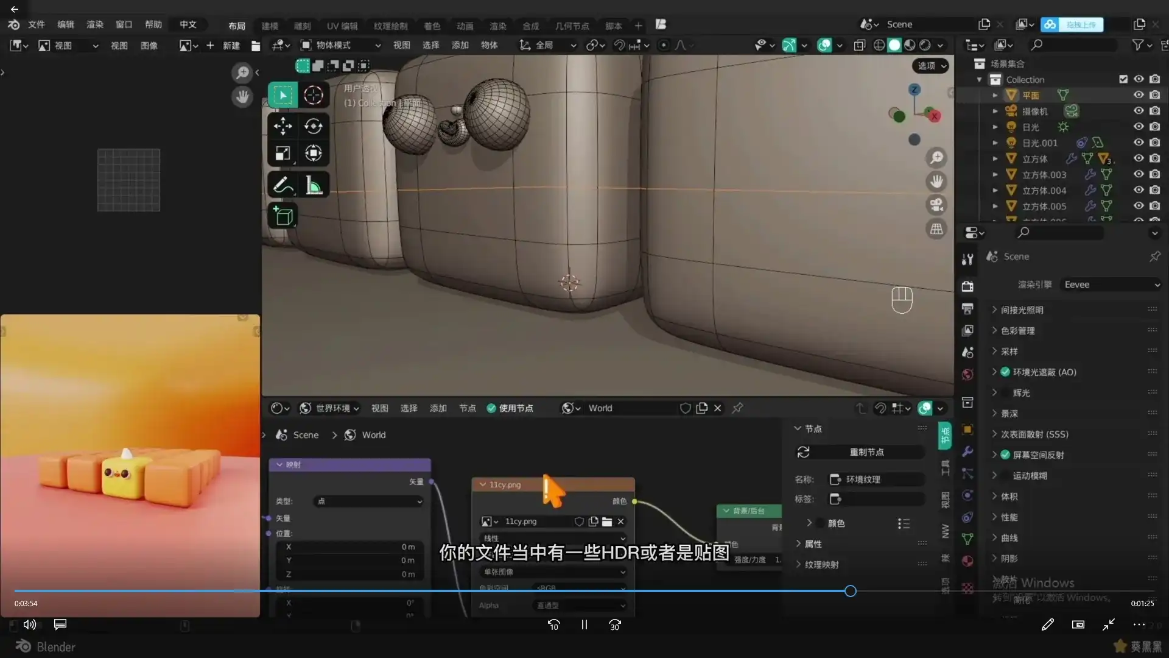
Task: Click the 重制节点 button
Action: [866, 452]
